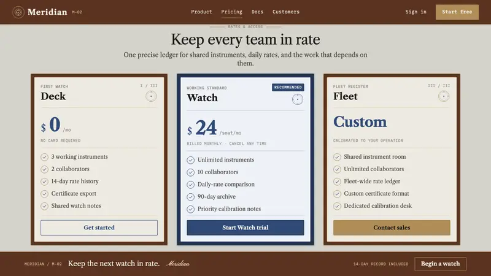Click the 'Keep every team in rate' heading

245,39
